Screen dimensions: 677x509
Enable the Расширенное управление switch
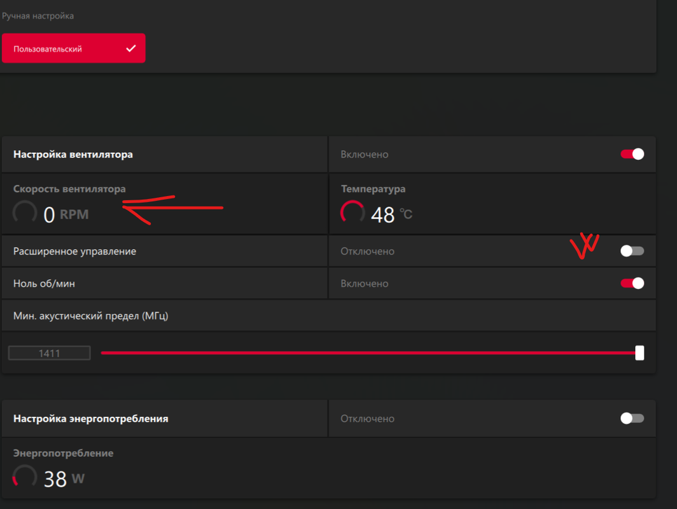point(632,251)
